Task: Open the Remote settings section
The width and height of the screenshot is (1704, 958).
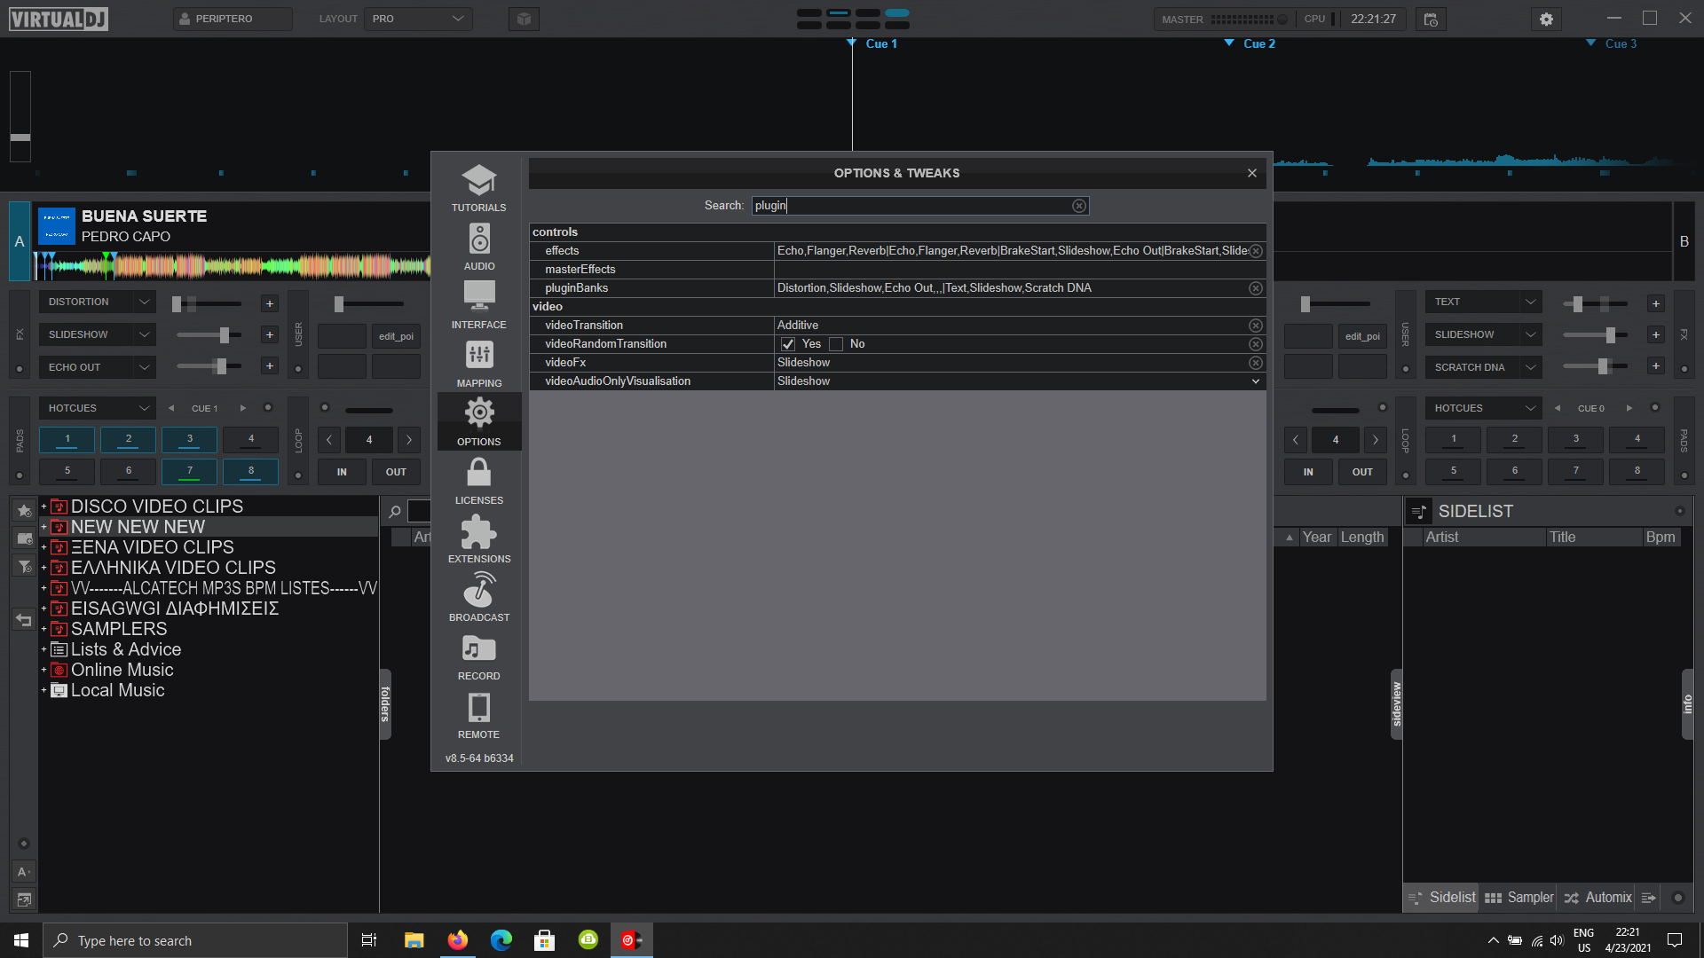Action: 478,715
